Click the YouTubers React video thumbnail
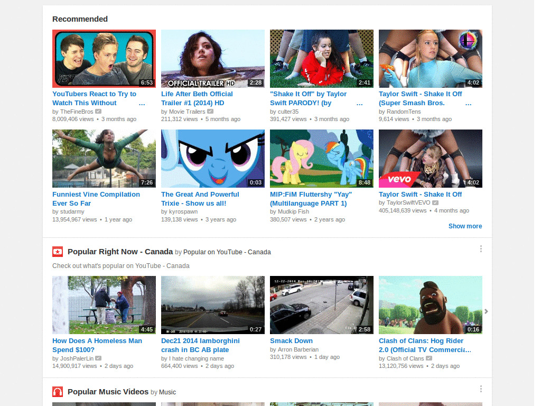Screen dimensions: 541x406 click(104, 58)
